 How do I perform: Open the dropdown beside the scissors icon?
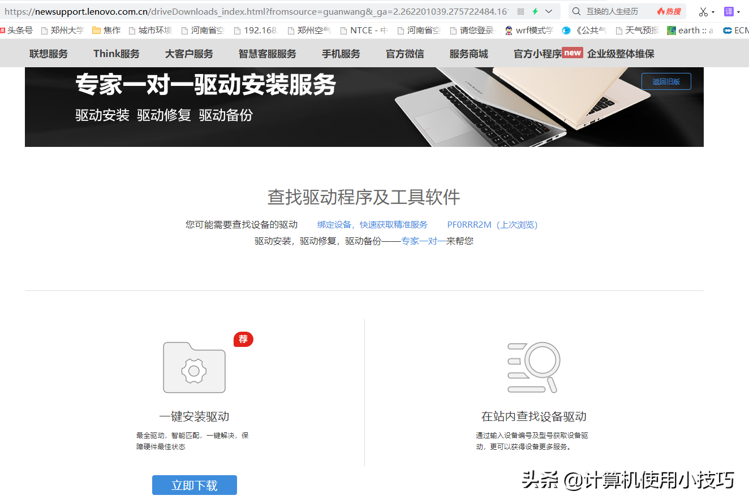(x=713, y=12)
